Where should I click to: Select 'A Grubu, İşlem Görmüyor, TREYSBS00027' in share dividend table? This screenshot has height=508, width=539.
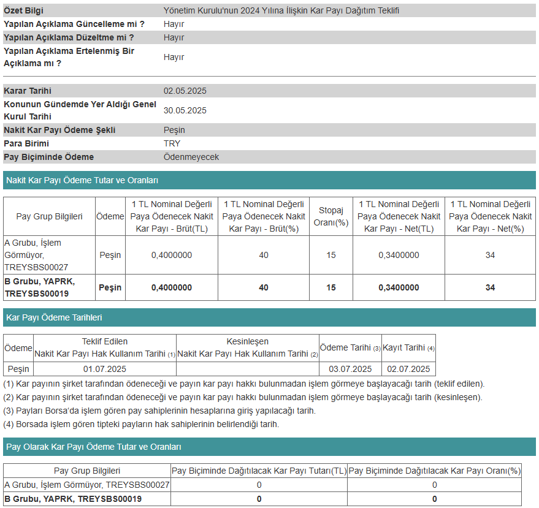pyautogui.click(x=87, y=485)
